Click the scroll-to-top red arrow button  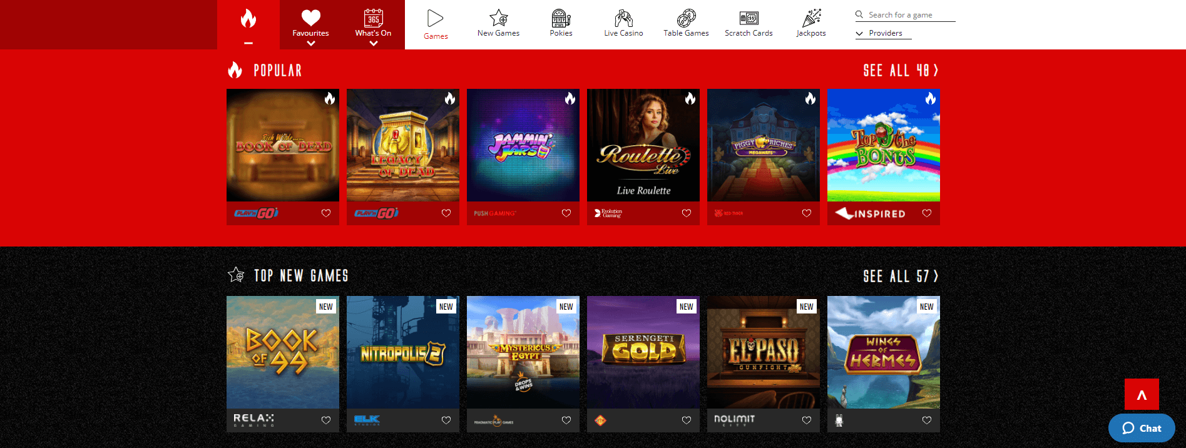[x=1142, y=395]
